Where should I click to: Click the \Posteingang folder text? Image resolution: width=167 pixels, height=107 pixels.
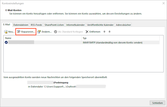coord(61,82)
